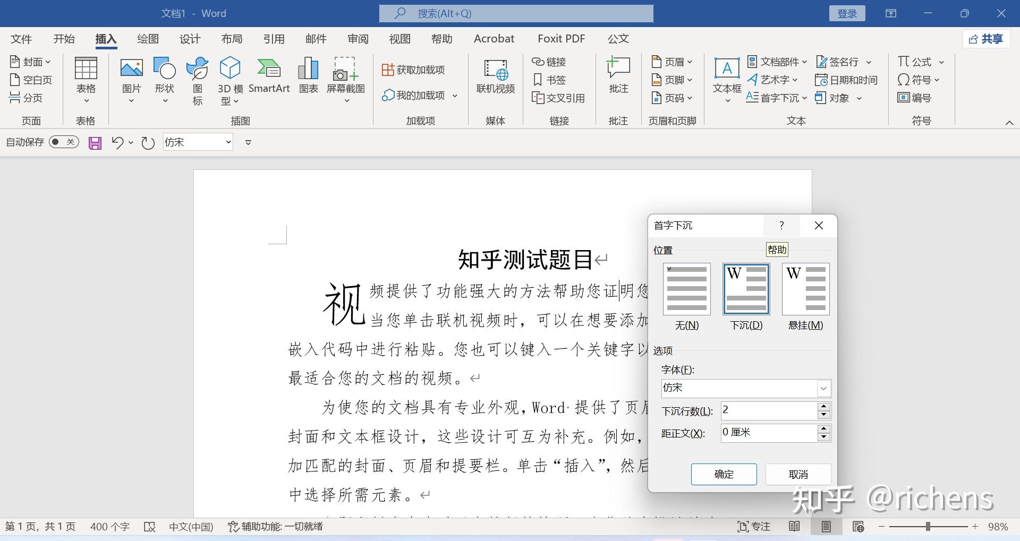Open the 艺术字 WordArt dropdown

[x=772, y=80]
